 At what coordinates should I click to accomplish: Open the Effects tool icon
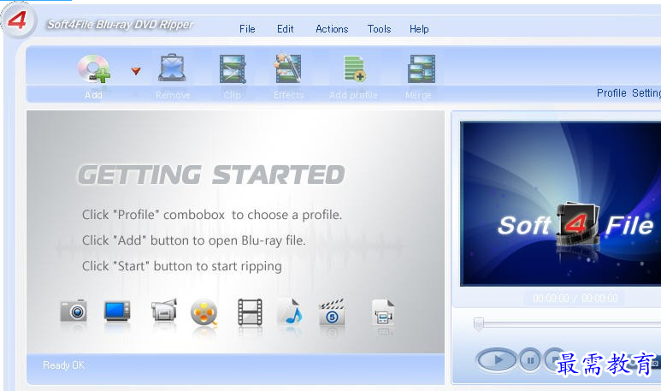tap(288, 68)
